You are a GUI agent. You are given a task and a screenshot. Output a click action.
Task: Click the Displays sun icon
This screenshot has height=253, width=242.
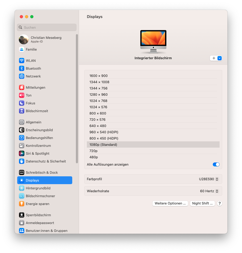pos(22,180)
